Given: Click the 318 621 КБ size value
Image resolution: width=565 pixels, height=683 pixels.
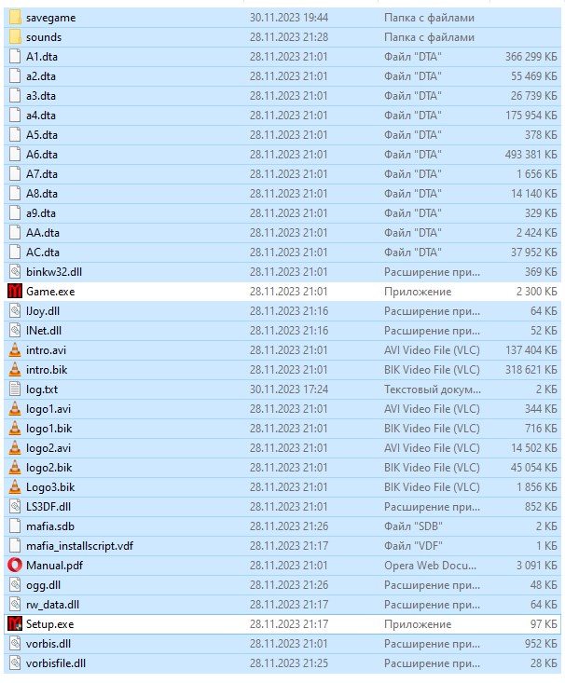Looking at the screenshot, I should (x=531, y=369).
